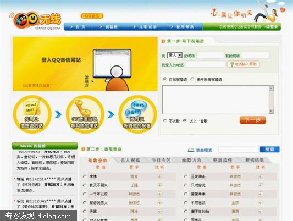Click the blessing textarea scrollbar down arrow
Screen dimensions: 293x221
click(x=271, y=112)
